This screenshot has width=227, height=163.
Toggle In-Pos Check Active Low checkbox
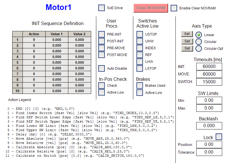[101, 92]
